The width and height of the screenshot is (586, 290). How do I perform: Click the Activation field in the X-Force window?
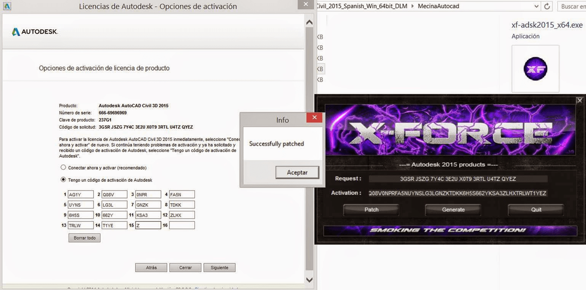[458, 193]
